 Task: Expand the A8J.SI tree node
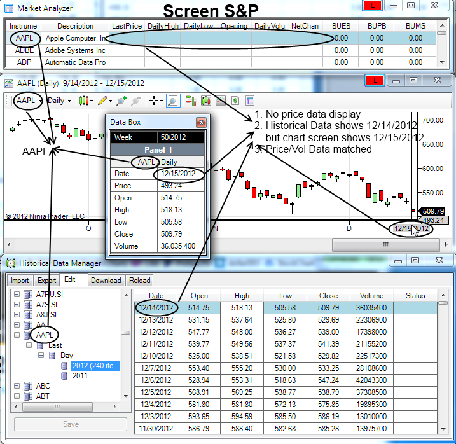coord(17,314)
